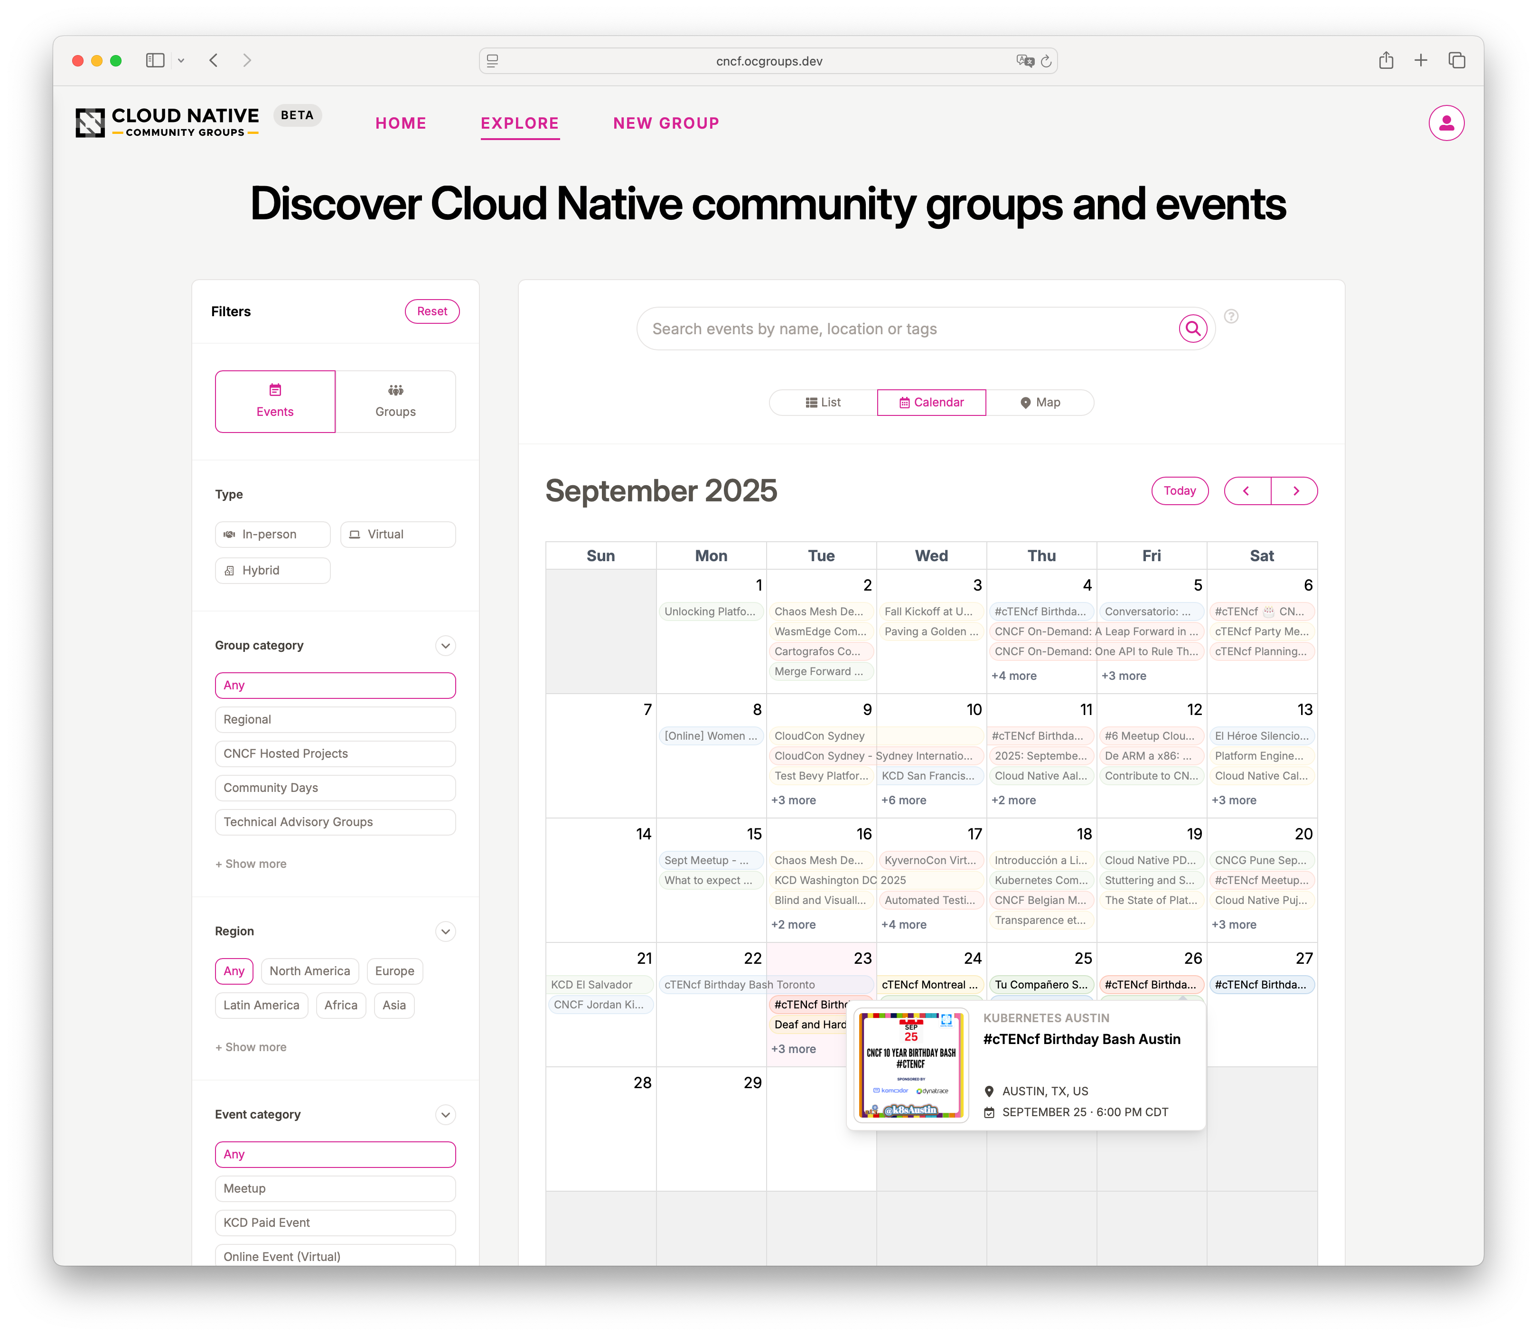
Task: Collapse the Region filter section
Action: pyautogui.click(x=445, y=931)
